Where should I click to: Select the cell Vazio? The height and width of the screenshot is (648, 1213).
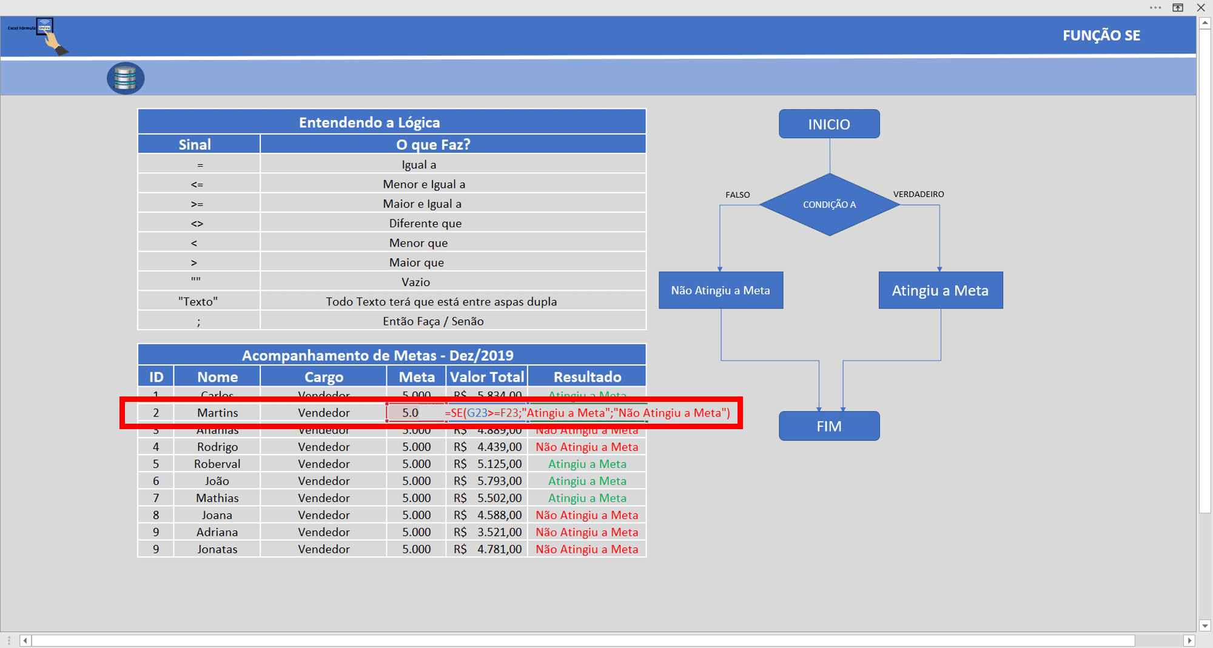(x=453, y=281)
